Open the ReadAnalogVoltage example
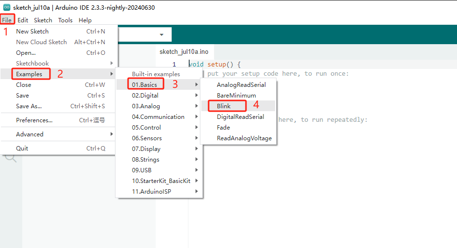The image size is (457, 248). (x=238, y=138)
